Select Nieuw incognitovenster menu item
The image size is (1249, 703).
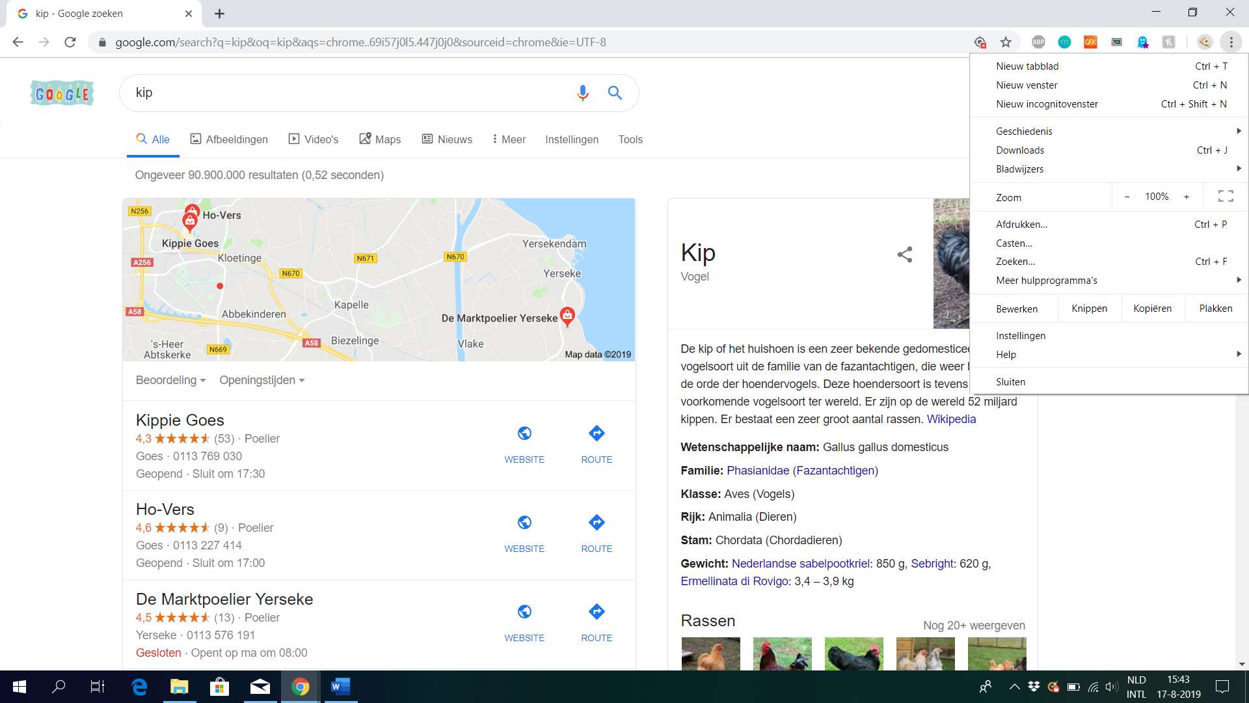(1109, 104)
